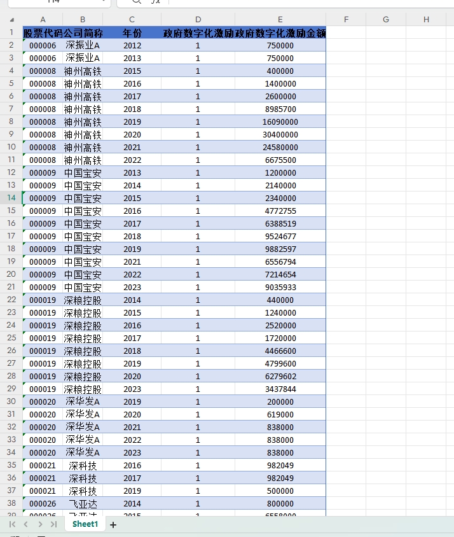Select column H header

[426, 20]
